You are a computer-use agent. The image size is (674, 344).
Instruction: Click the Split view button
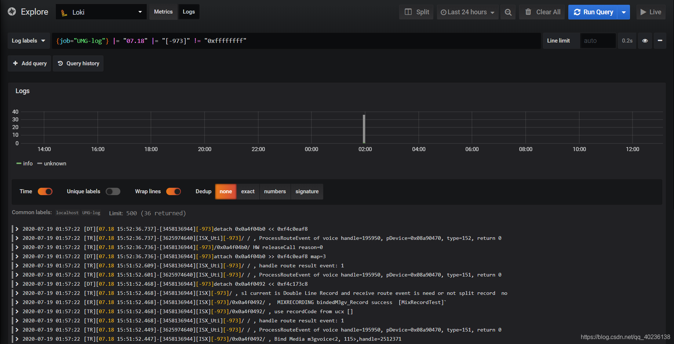[416, 12]
